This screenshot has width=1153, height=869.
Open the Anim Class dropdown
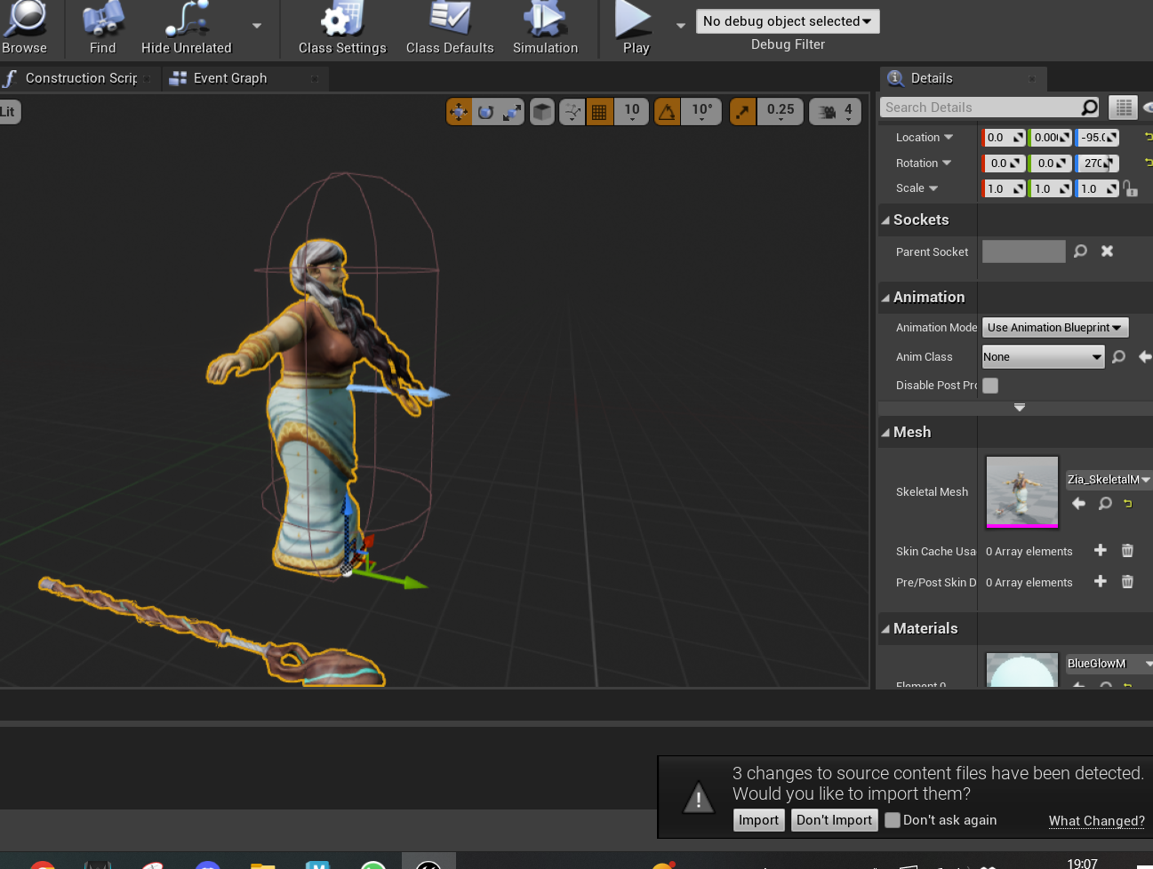tap(1042, 357)
